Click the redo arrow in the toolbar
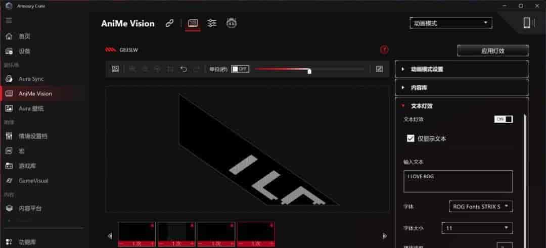The image size is (546, 248). (196, 69)
